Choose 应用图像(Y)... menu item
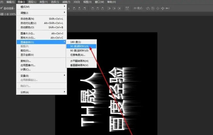Screen dimensions: 213x135 pyautogui.click(x=42, y=65)
